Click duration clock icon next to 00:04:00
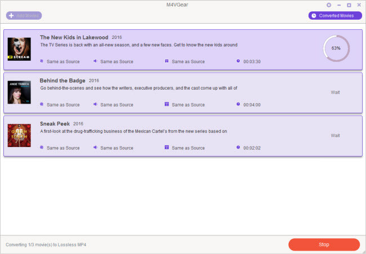This screenshot has height=254, width=366. (x=238, y=104)
